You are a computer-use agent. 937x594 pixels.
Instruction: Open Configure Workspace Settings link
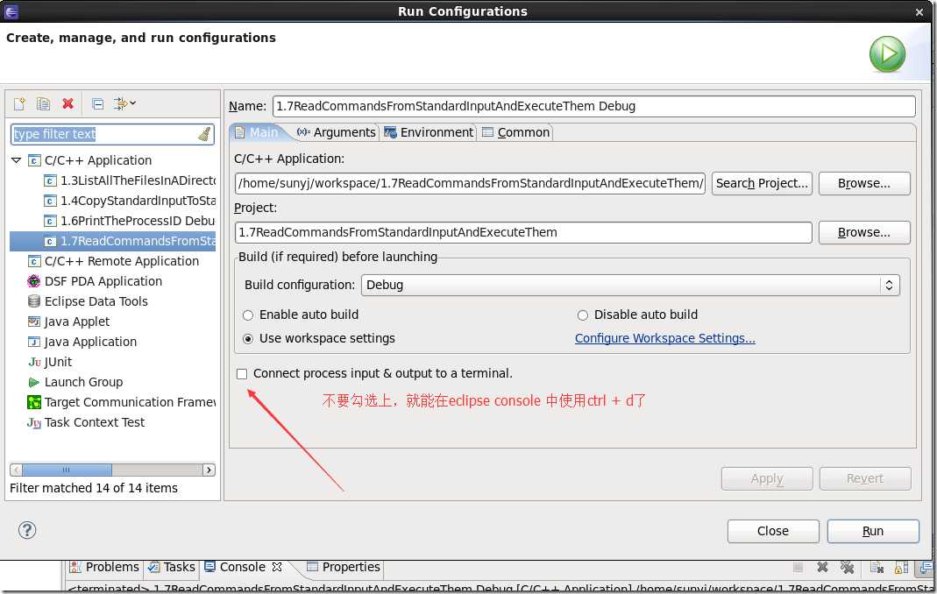[664, 338]
